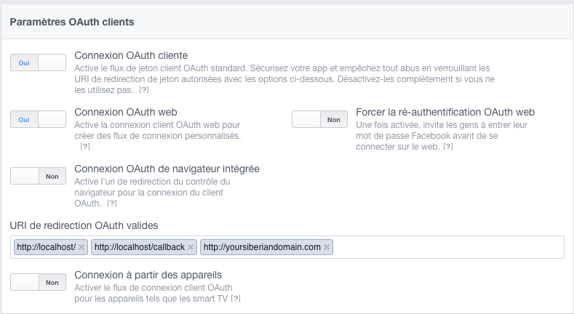Image resolution: width=574 pixels, height=314 pixels.
Task: Click the Connexion OAuth cliente title text
Action: click(x=132, y=55)
